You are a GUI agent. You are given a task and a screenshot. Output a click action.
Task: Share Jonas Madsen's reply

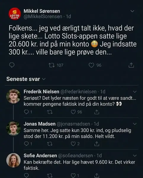(x=97, y=144)
